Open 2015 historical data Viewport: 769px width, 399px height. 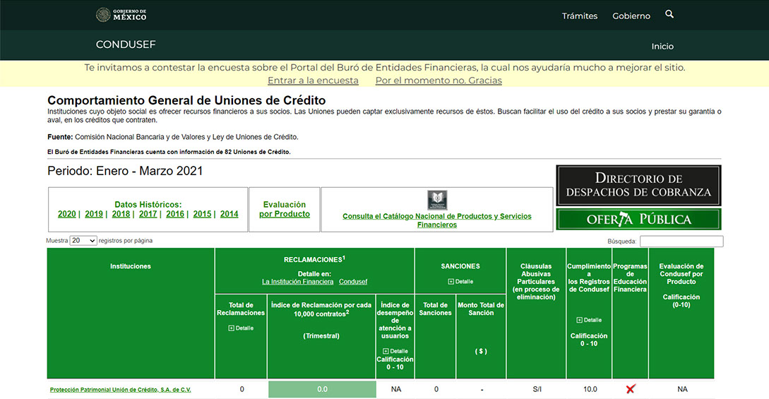click(x=202, y=214)
